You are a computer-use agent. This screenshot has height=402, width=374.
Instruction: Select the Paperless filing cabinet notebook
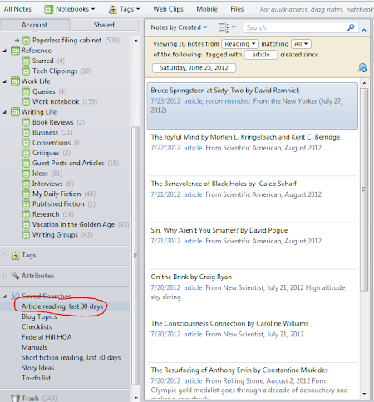[x=66, y=41]
